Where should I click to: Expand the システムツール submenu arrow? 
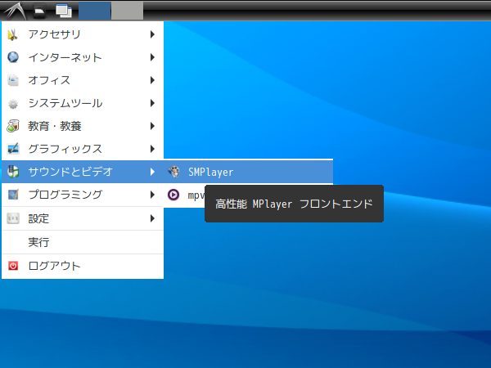[152, 103]
